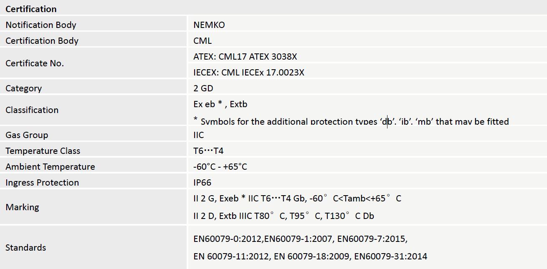
Task: Click the IIC gas group value
Action: 199,135
